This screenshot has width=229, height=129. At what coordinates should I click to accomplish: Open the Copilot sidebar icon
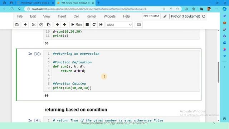point(224,9)
